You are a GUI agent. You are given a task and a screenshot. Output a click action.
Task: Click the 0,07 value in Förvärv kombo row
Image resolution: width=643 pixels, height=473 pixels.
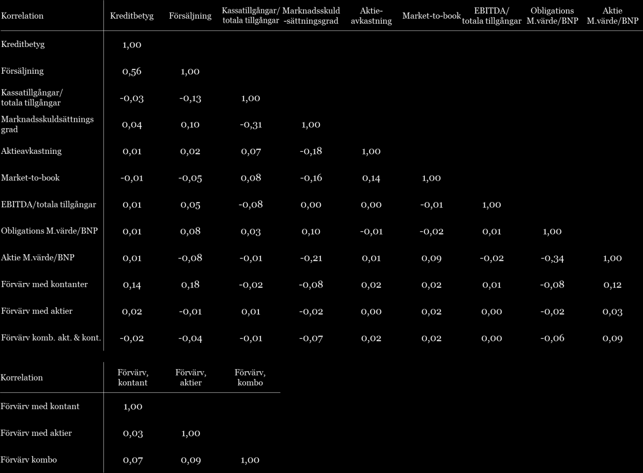[x=133, y=460]
